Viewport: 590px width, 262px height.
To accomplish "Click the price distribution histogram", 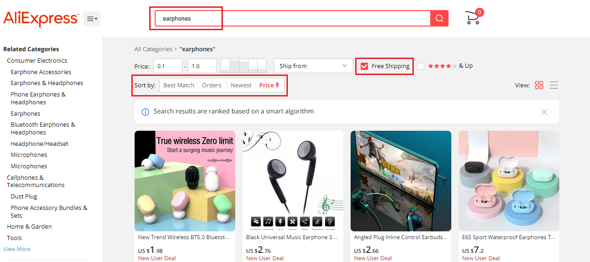I will click(x=244, y=66).
